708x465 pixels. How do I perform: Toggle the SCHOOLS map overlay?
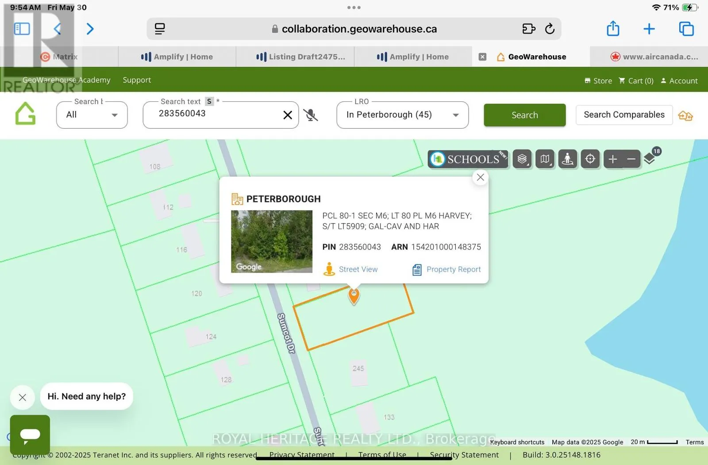click(468, 159)
